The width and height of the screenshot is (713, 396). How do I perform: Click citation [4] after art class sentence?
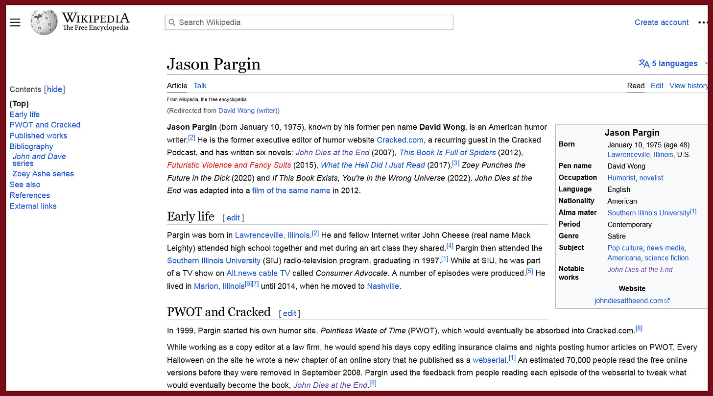coord(450,245)
